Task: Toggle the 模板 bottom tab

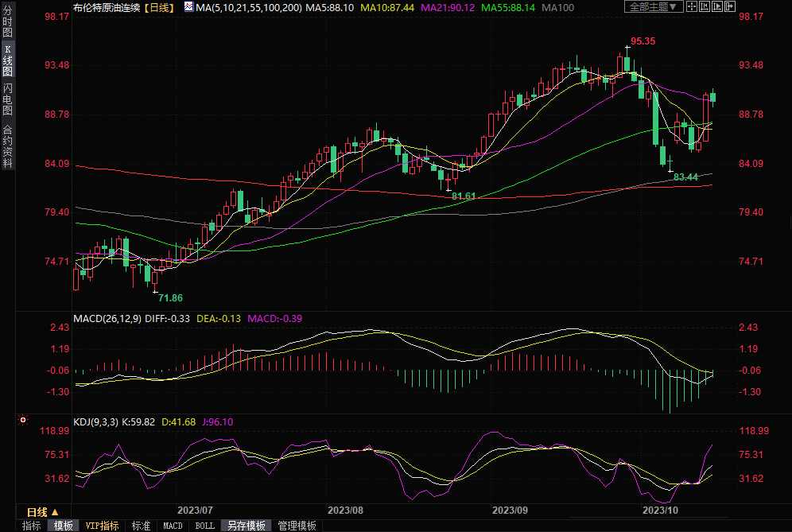Action: (x=63, y=526)
